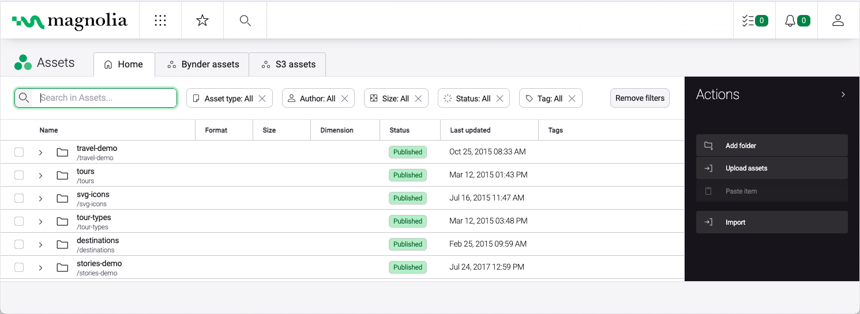Check the svg-icons row checkbox

19,198
